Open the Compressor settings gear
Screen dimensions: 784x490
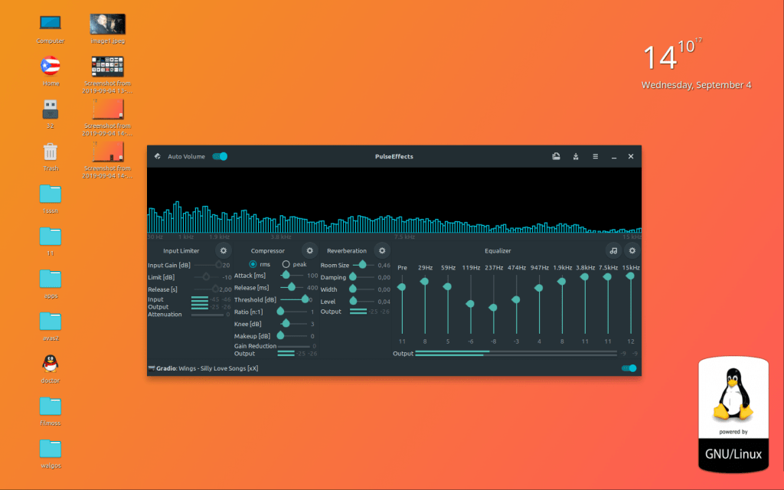pyautogui.click(x=309, y=250)
